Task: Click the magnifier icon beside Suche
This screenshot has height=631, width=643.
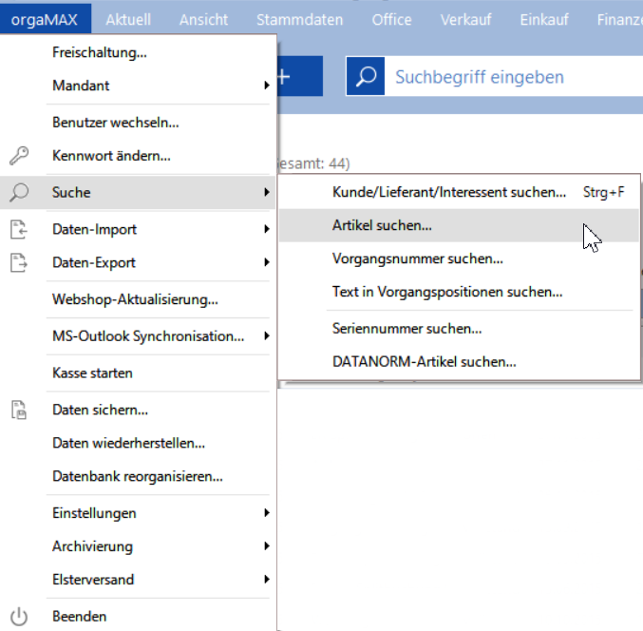Action: 19,192
